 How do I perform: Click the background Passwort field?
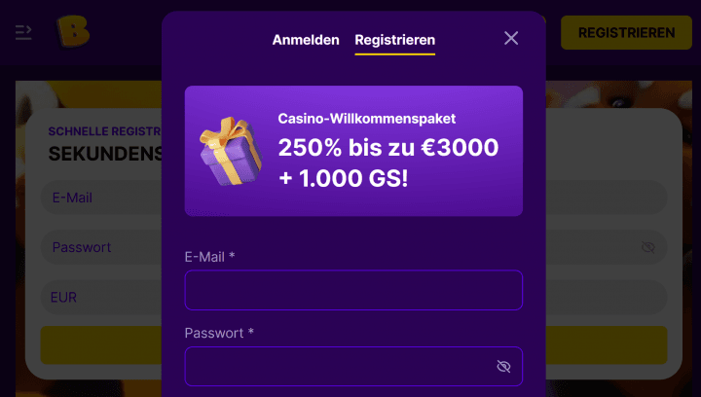click(101, 247)
